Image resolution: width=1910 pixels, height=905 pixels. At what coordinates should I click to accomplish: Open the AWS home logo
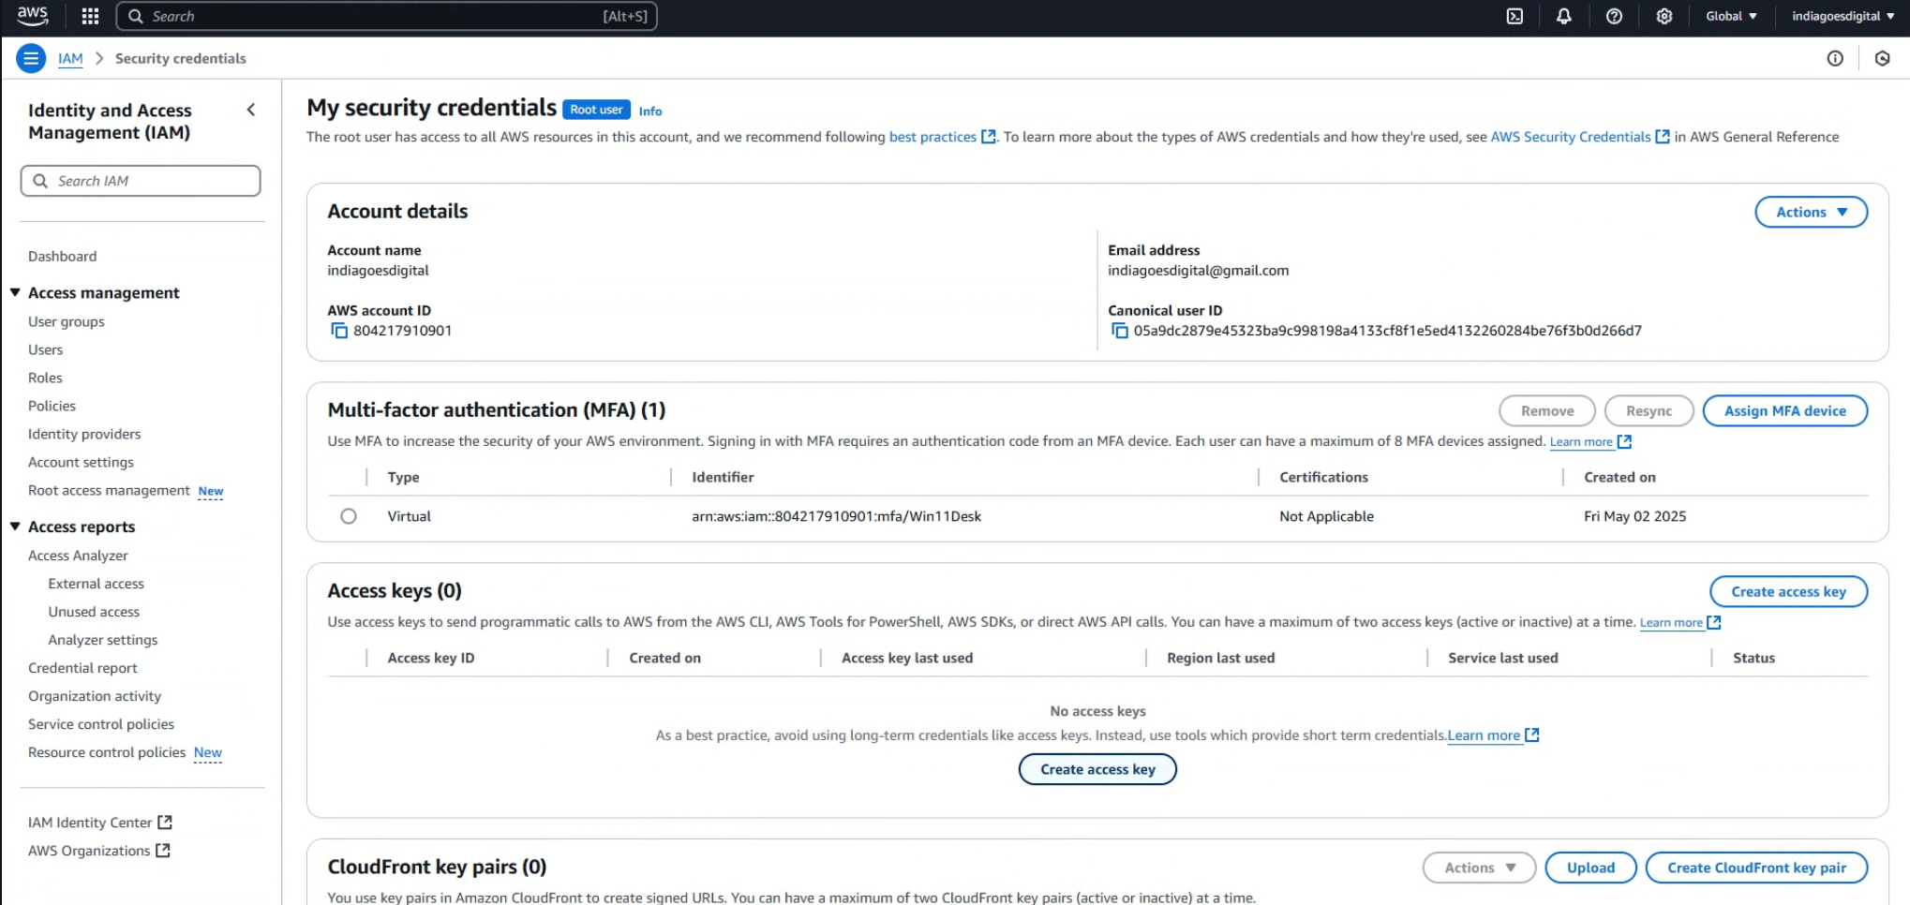pyautogui.click(x=33, y=15)
